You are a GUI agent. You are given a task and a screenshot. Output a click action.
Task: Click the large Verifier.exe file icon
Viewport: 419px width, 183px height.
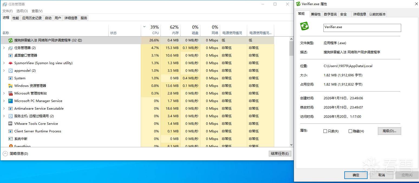coord(305,27)
